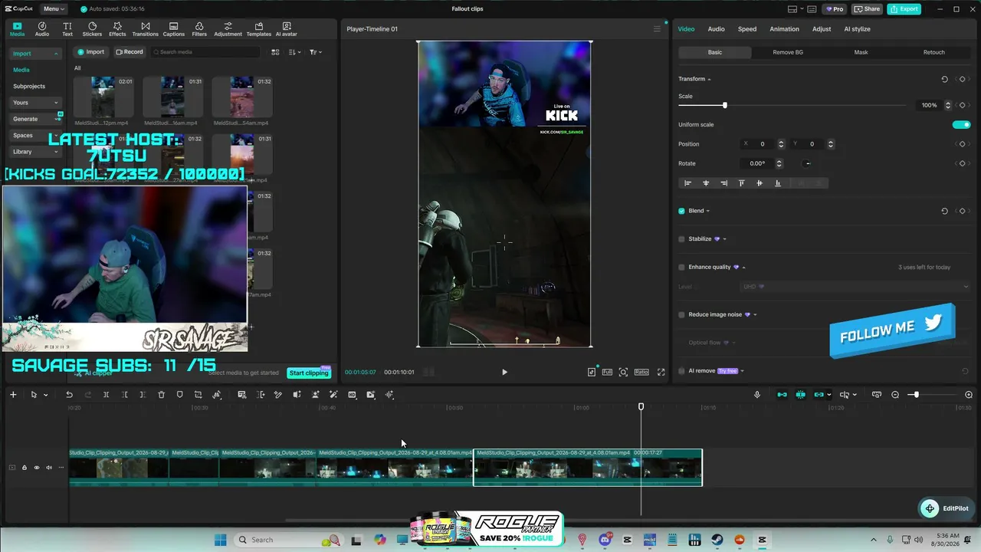Collapse the Import section in sidebar
The image size is (981, 552).
tap(56, 54)
